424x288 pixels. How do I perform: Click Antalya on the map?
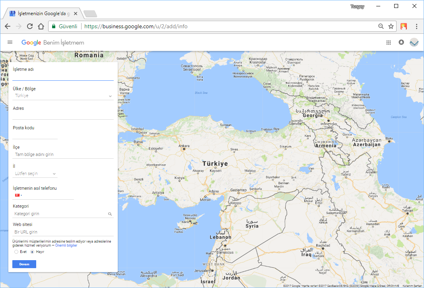click(x=158, y=193)
